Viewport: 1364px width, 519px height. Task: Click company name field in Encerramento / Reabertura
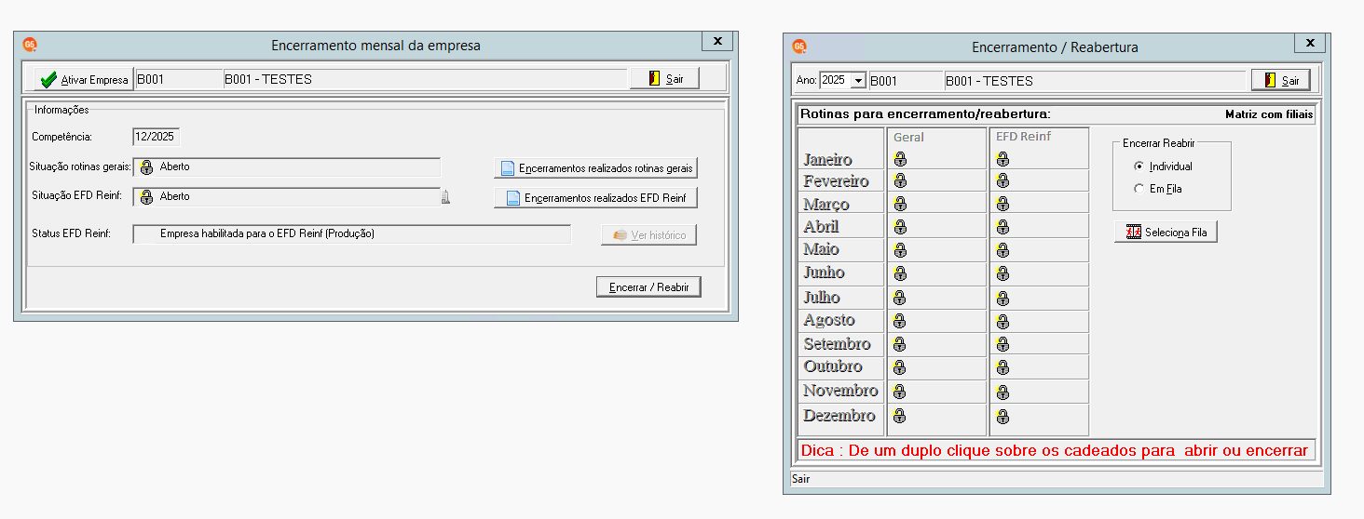[1095, 81]
